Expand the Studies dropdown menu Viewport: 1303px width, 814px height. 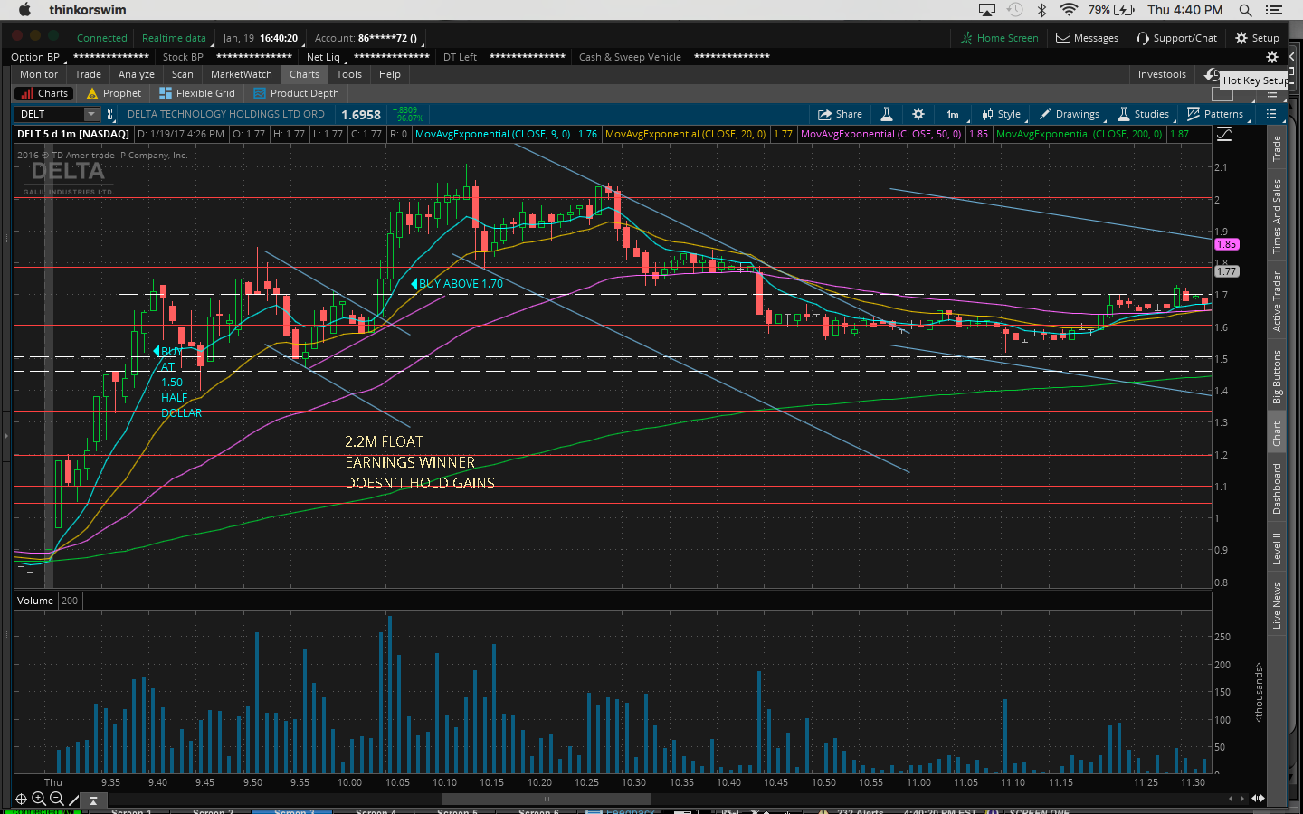[1144, 114]
